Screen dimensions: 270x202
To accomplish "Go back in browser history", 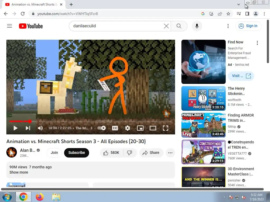I will [6, 14].
